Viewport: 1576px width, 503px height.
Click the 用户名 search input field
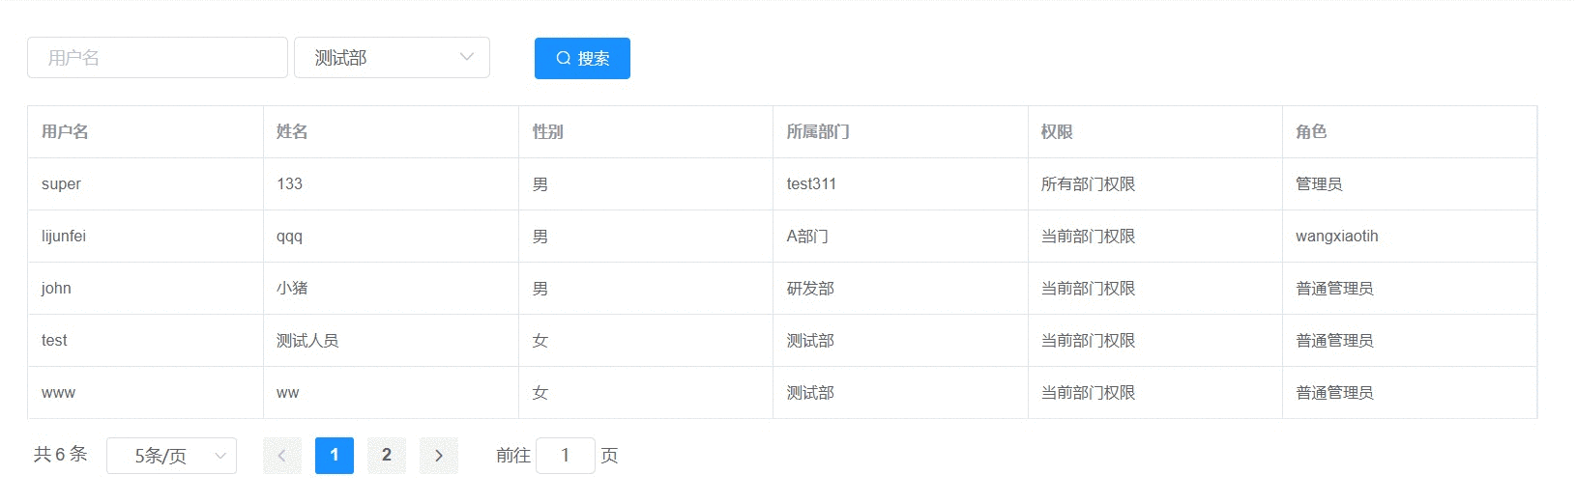pyautogui.click(x=158, y=58)
